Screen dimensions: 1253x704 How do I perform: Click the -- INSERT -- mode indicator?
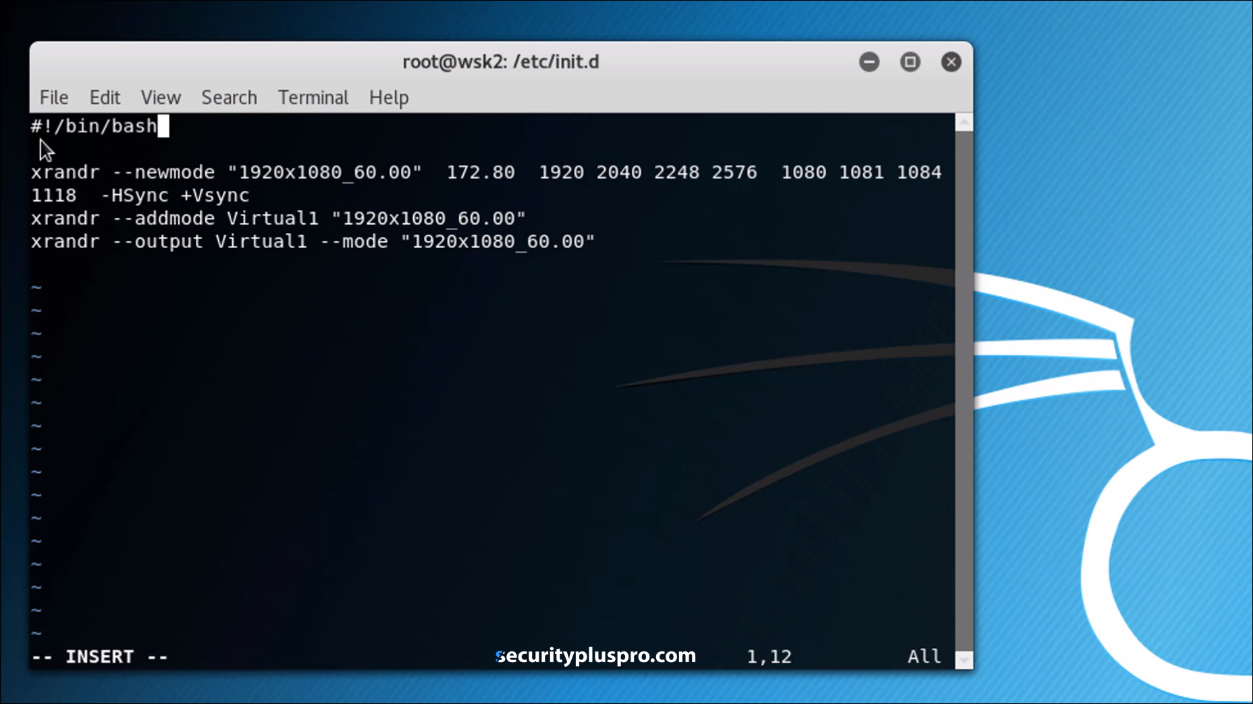tap(100, 657)
